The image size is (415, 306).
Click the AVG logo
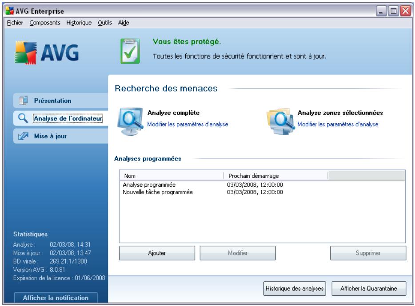point(47,53)
